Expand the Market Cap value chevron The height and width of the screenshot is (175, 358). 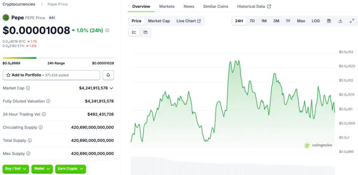point(112,88)
